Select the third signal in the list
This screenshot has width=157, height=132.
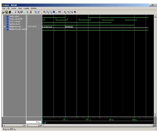pyautogui.click(x=15, y=21)
